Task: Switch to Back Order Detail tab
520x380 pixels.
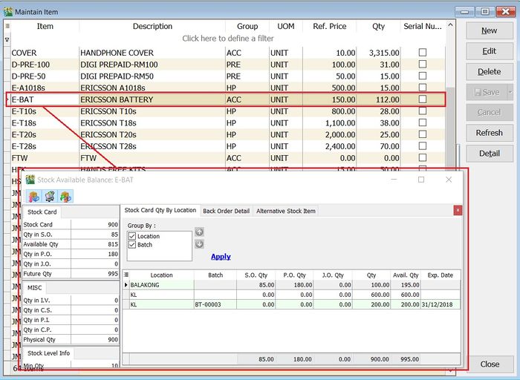Action: [227, 211]
